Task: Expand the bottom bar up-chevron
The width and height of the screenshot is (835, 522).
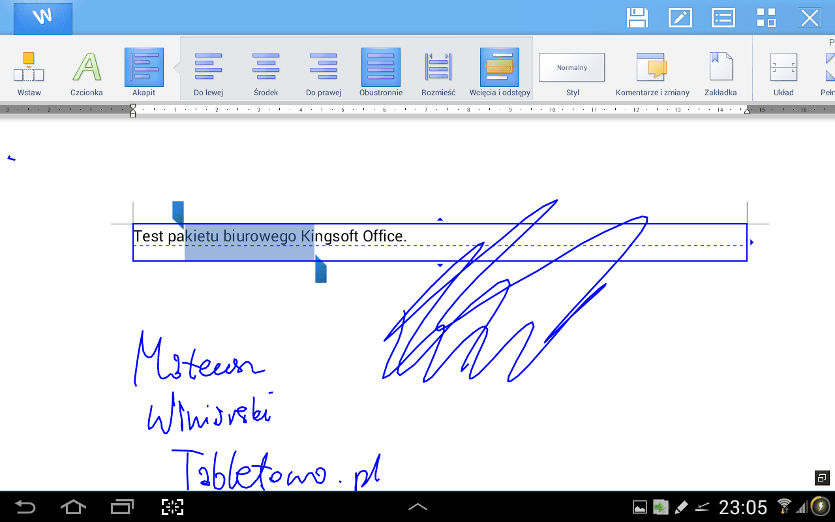Action: coord(417,507)
